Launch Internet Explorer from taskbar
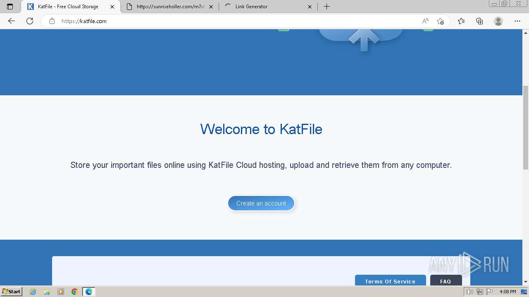The width and height of the screenshot is (529, 297). tap(33, 292)
